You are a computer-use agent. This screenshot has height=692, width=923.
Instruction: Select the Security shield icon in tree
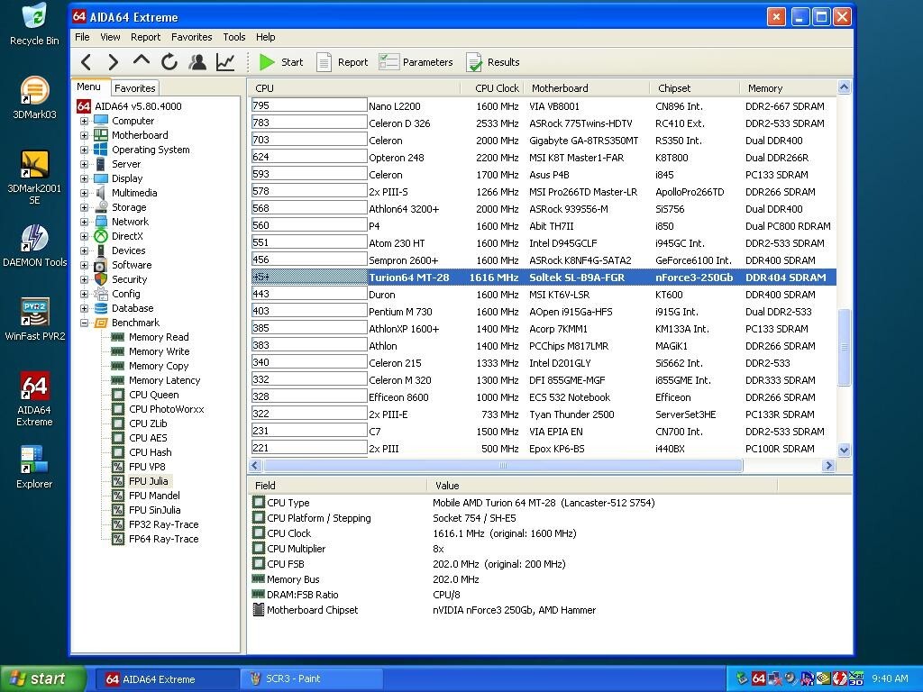(x=101, y=279)
